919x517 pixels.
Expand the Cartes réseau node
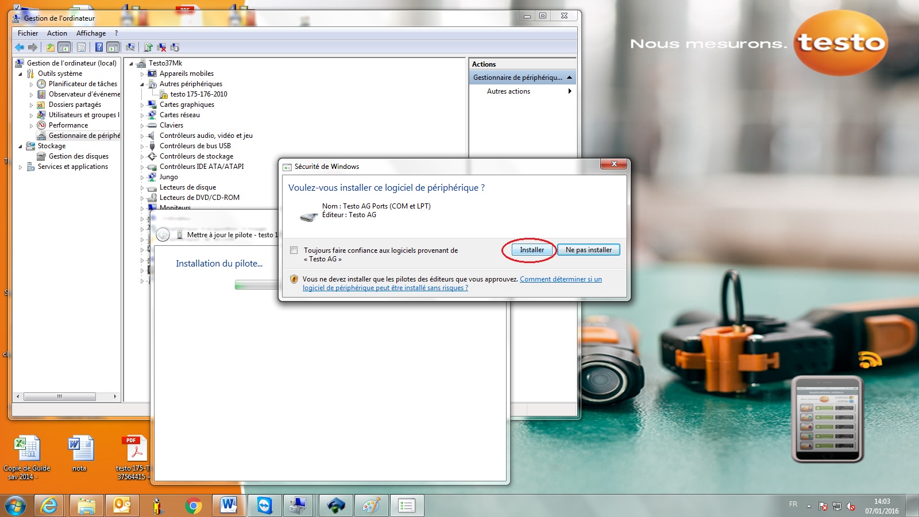(x=142, y=115)
